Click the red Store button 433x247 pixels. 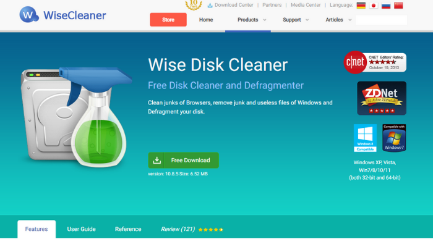click(x=168, y=20)
